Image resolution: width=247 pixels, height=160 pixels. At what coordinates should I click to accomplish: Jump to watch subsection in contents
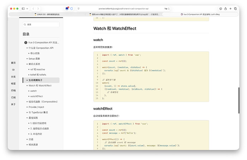tap(33, 91)
